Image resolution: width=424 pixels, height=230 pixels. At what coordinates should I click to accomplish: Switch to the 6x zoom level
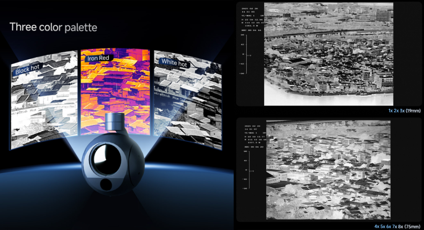pyautogui.click(x=390, y=227)
